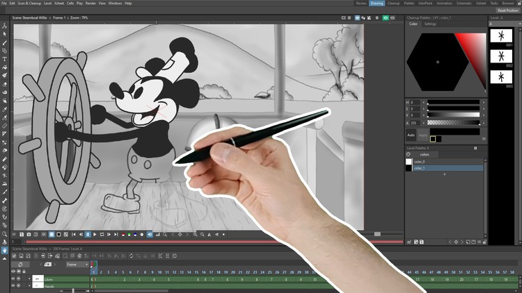Toggle the Blue channel button
522x293 pixels.
pos(135,234)
